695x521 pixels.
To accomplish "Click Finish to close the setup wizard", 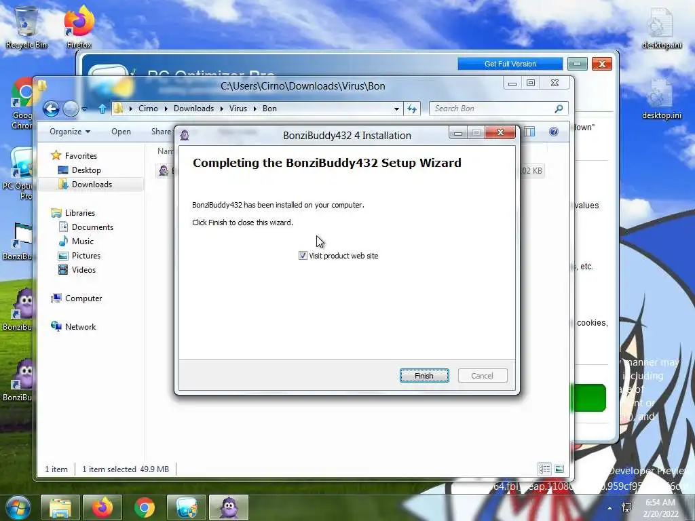I will (424, 376).
